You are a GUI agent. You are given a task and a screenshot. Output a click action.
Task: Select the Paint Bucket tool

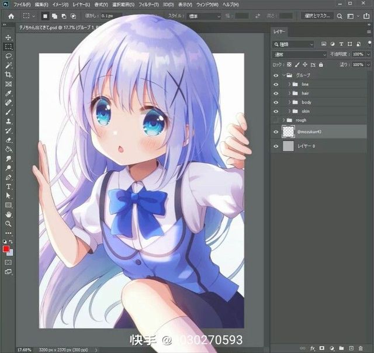click(8, 149)
